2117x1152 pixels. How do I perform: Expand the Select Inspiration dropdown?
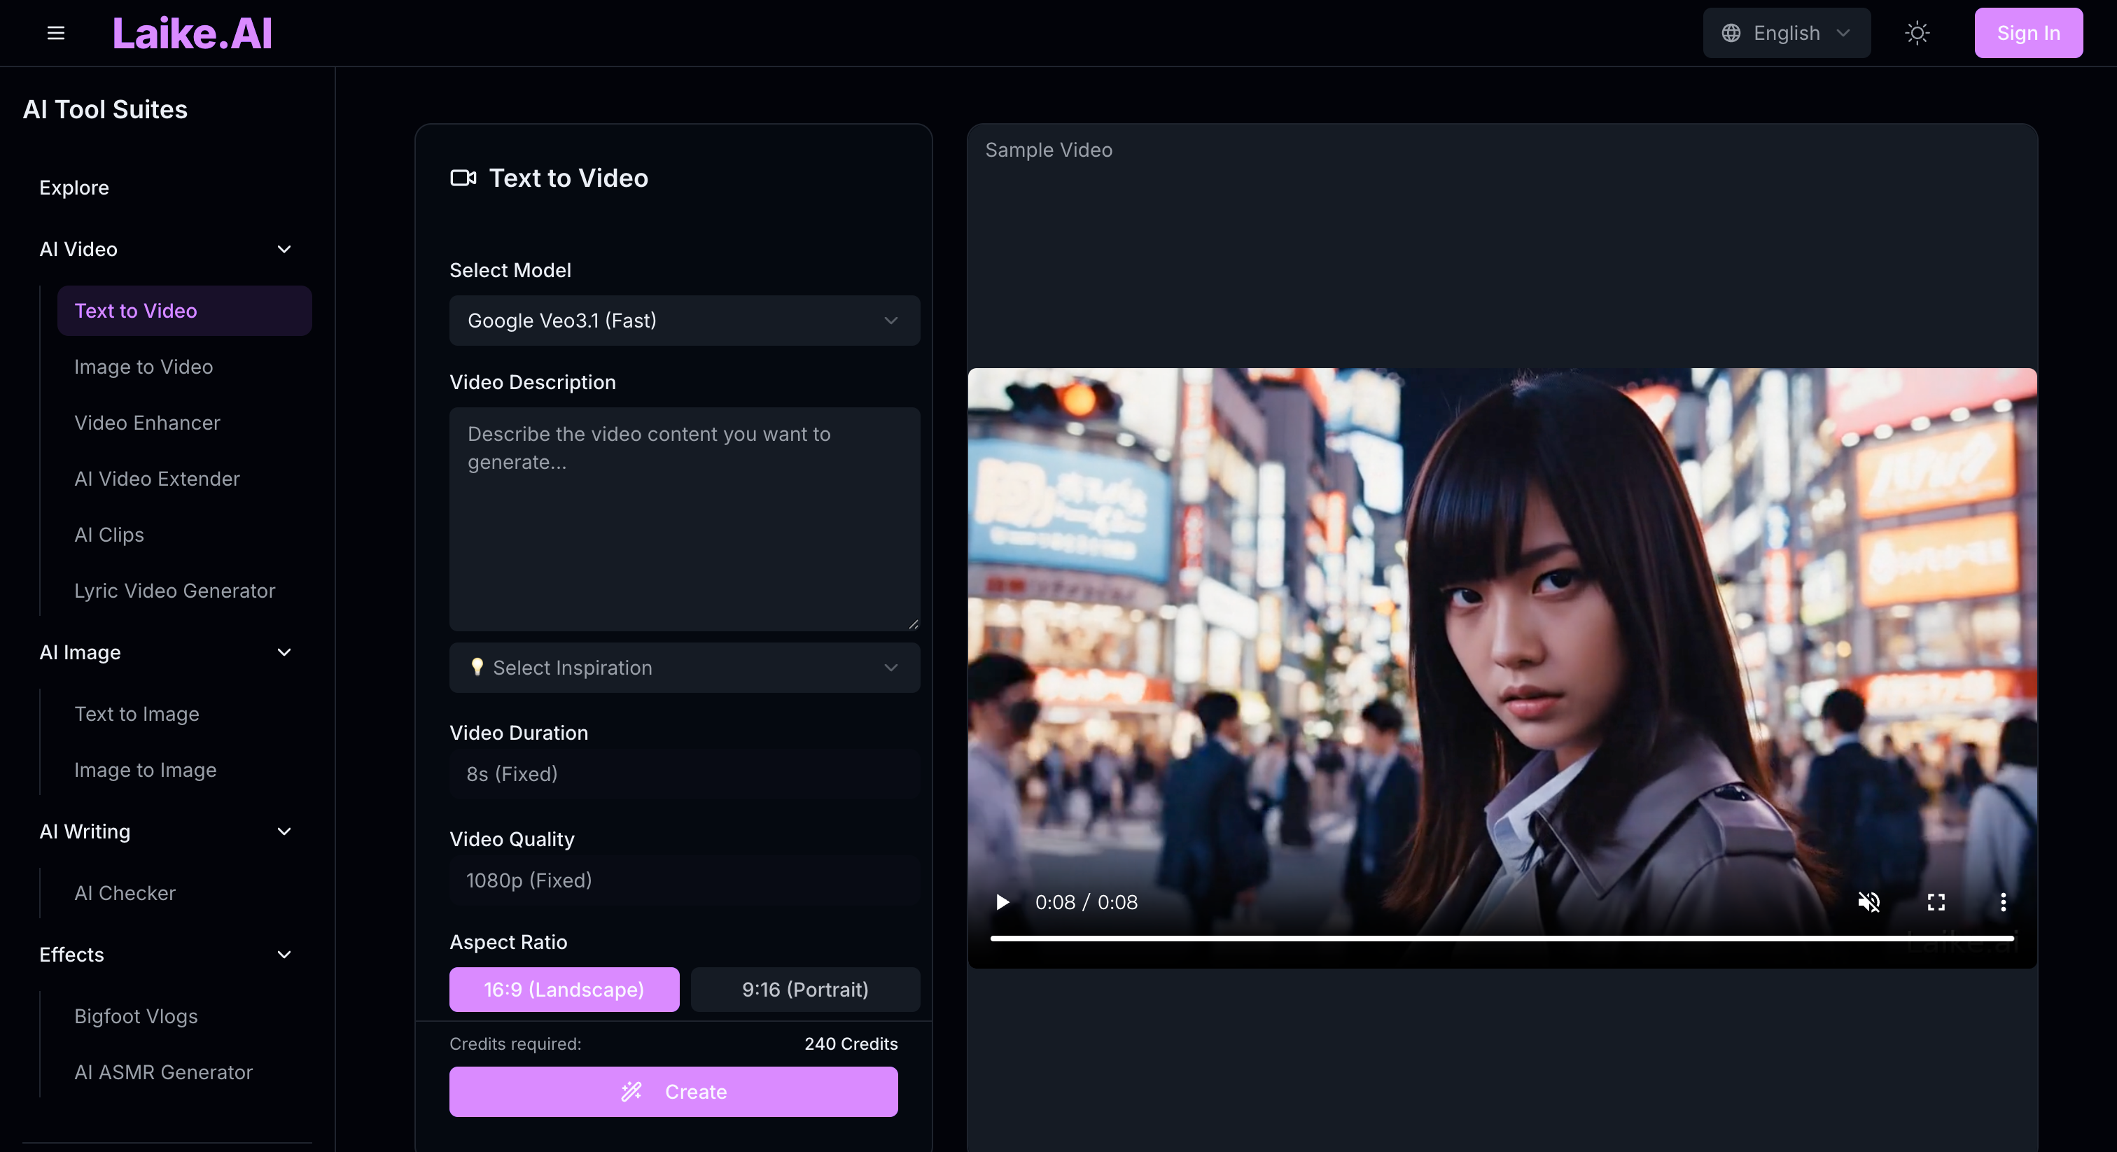coord(684,667)
